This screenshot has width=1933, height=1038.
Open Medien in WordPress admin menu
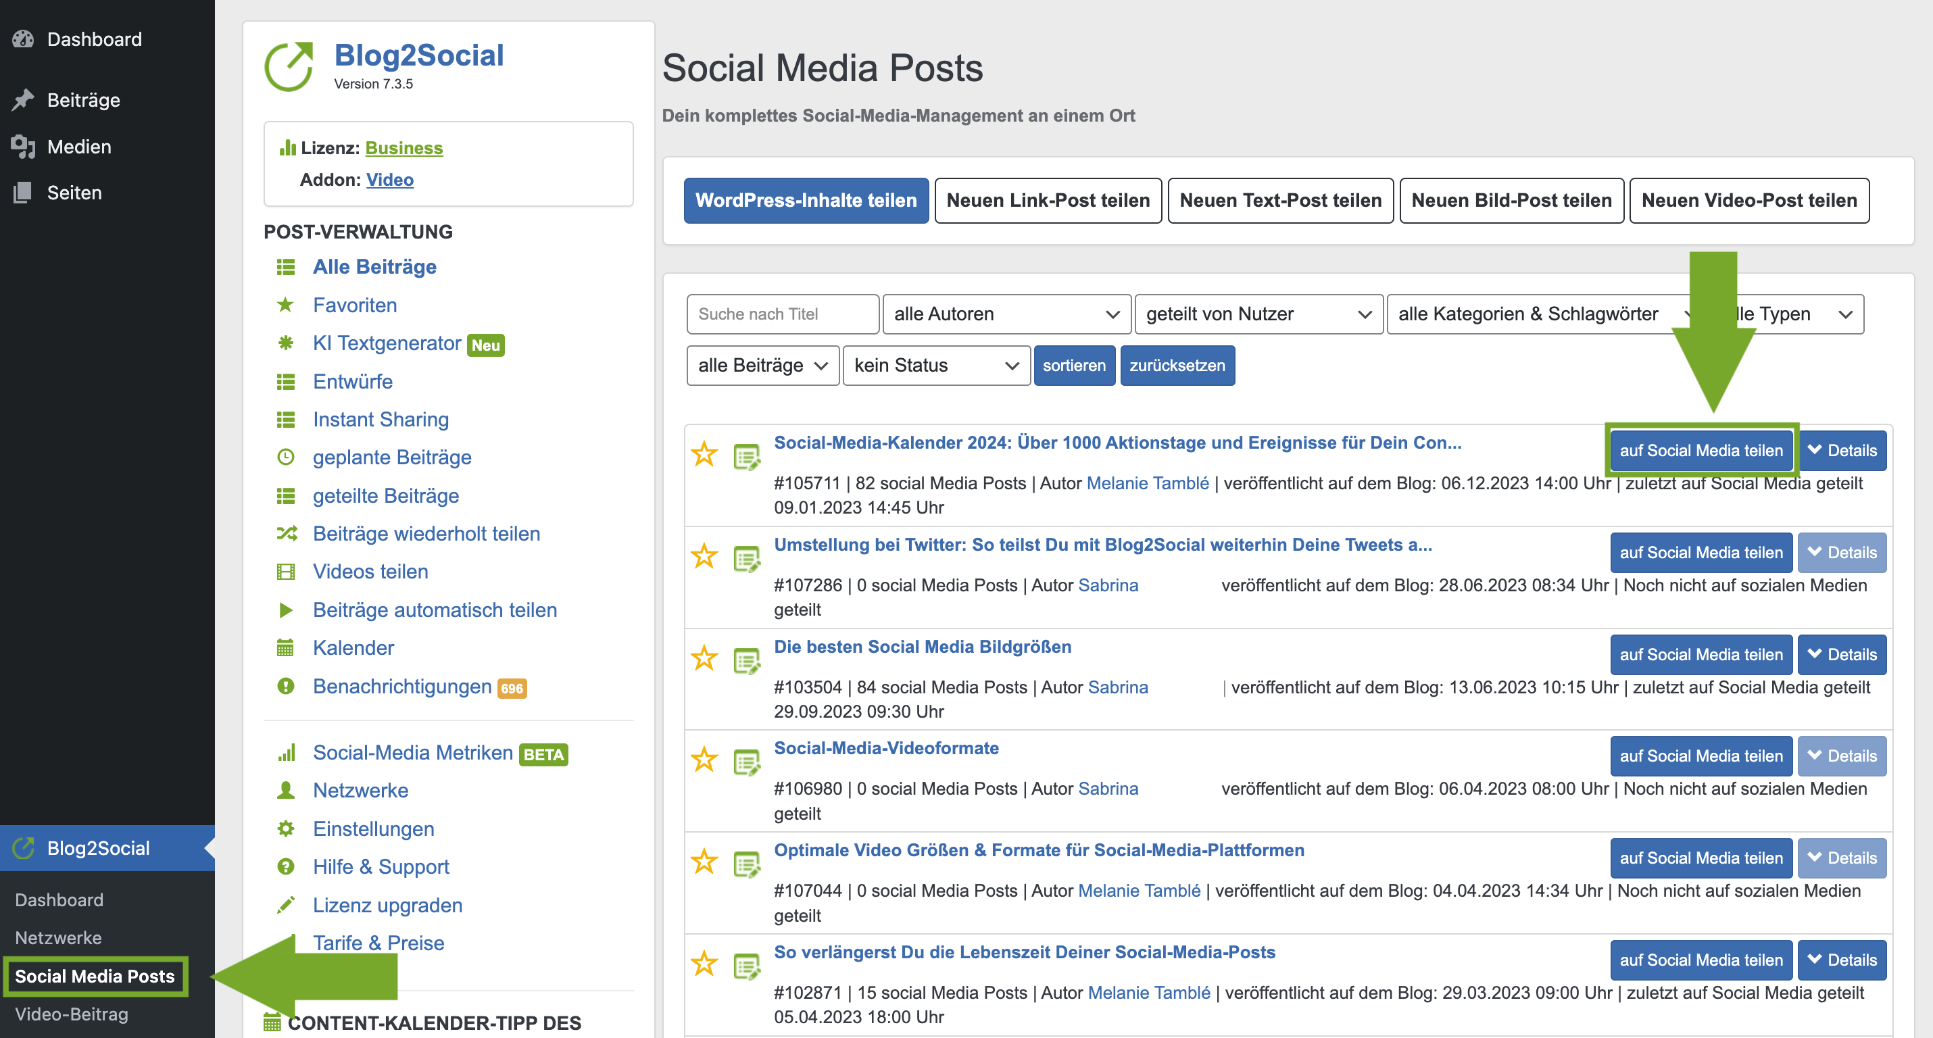(79, 147)
